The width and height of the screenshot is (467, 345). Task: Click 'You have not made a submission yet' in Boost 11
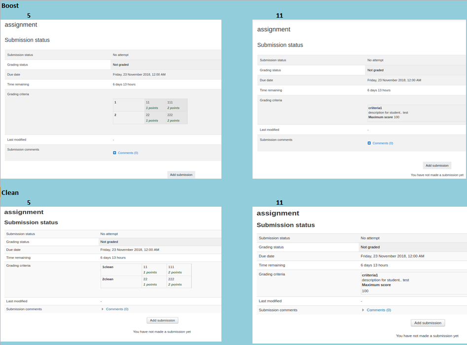coord(437,175)
